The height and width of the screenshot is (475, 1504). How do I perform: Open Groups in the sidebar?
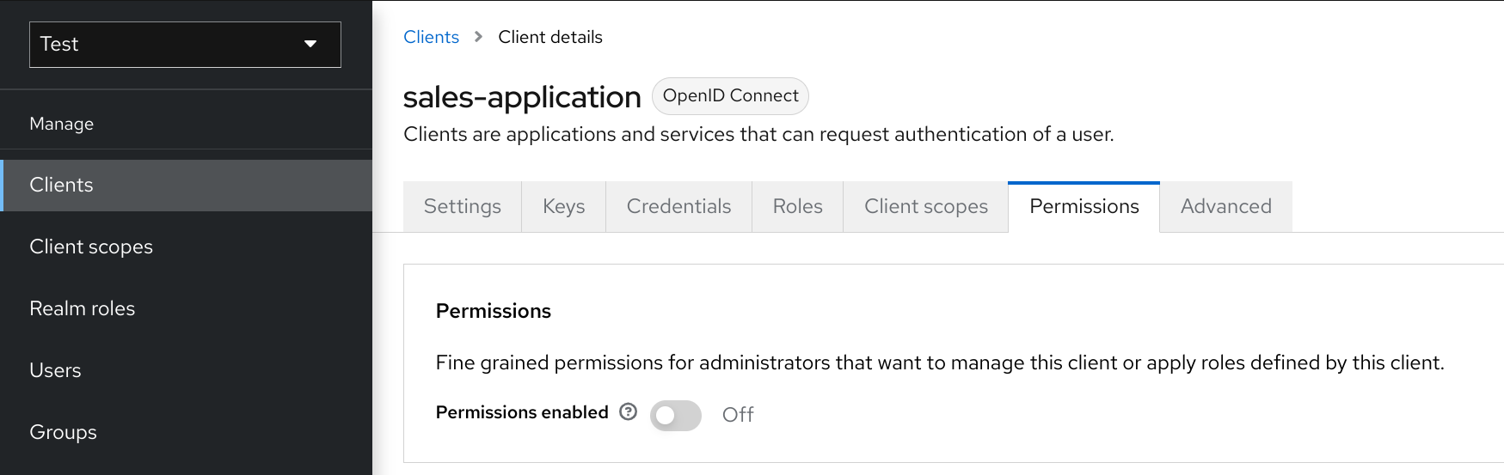pos(63,433)
